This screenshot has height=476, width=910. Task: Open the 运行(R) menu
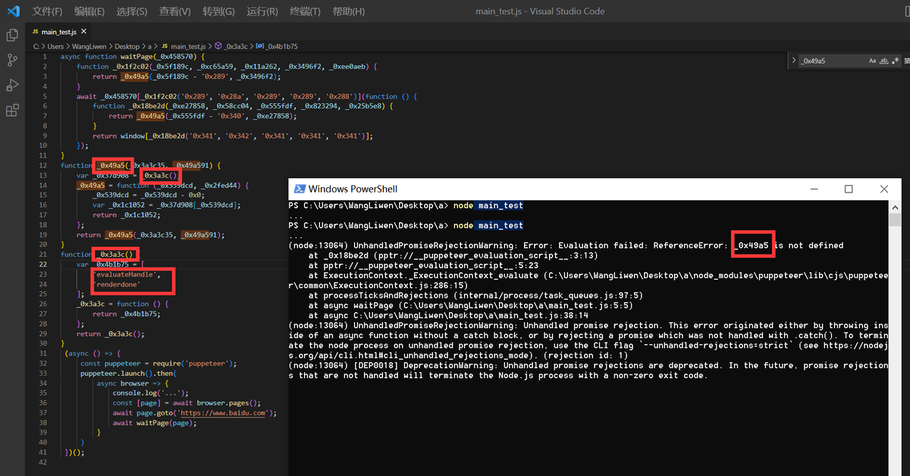262,11
